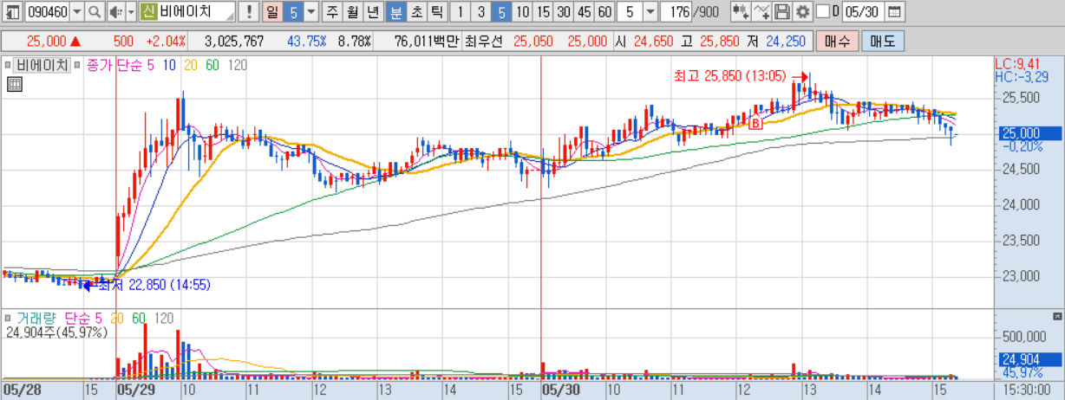1065x400 pixels.
Task: Open the minute interval combo box dropdown arrow
Action: 650,12
